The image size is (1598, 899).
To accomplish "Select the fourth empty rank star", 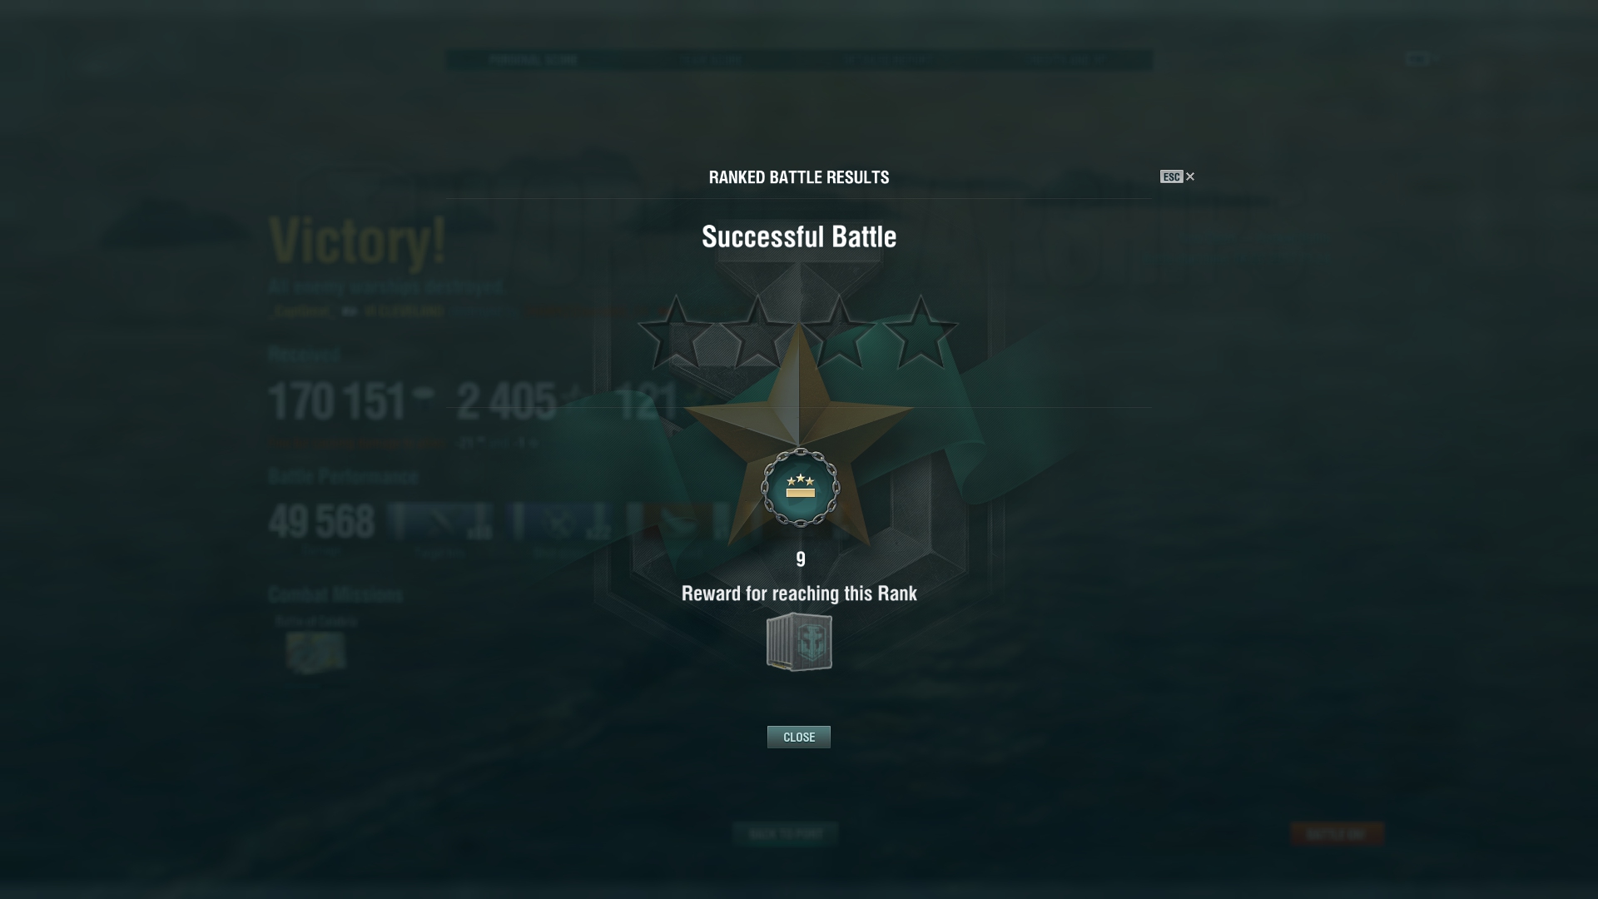I will [x=921, y=332].
